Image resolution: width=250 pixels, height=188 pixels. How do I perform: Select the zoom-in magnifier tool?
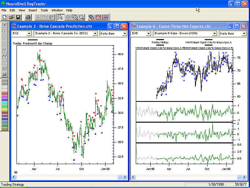coord(75,17)
